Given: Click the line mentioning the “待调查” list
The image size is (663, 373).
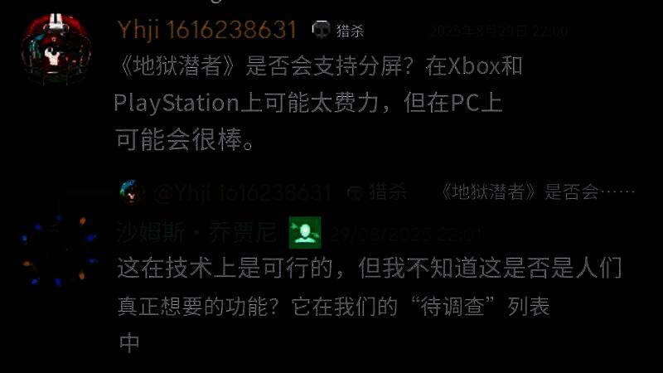Looking at the screenshot, I should pos(333,306).
